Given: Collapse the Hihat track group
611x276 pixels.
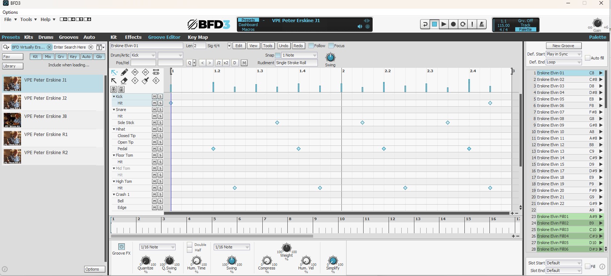Looking at the screenshot, I should click(x=114, y=129).
